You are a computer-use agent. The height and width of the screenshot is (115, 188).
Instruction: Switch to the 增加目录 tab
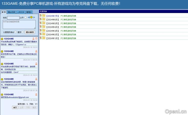point(12,12)
